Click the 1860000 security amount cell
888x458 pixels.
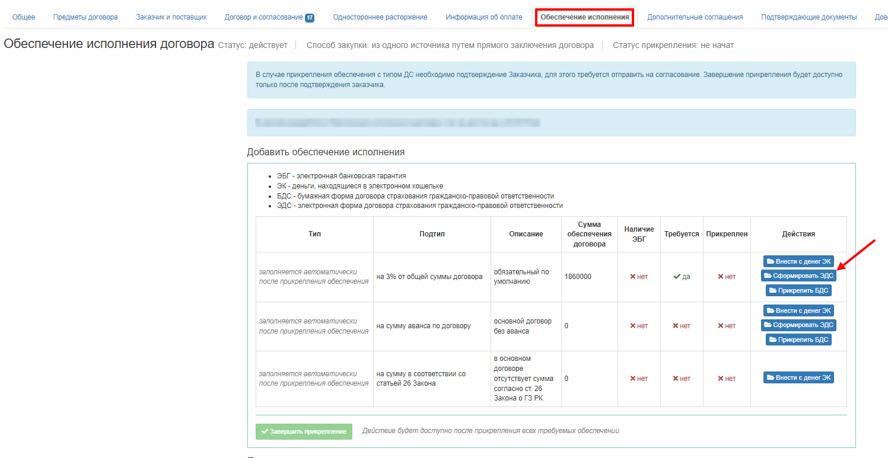[578, 277]
